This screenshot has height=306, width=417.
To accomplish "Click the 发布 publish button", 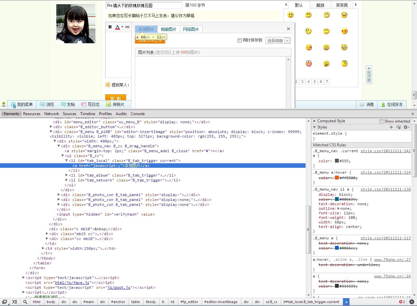I will tap(116, 98).
